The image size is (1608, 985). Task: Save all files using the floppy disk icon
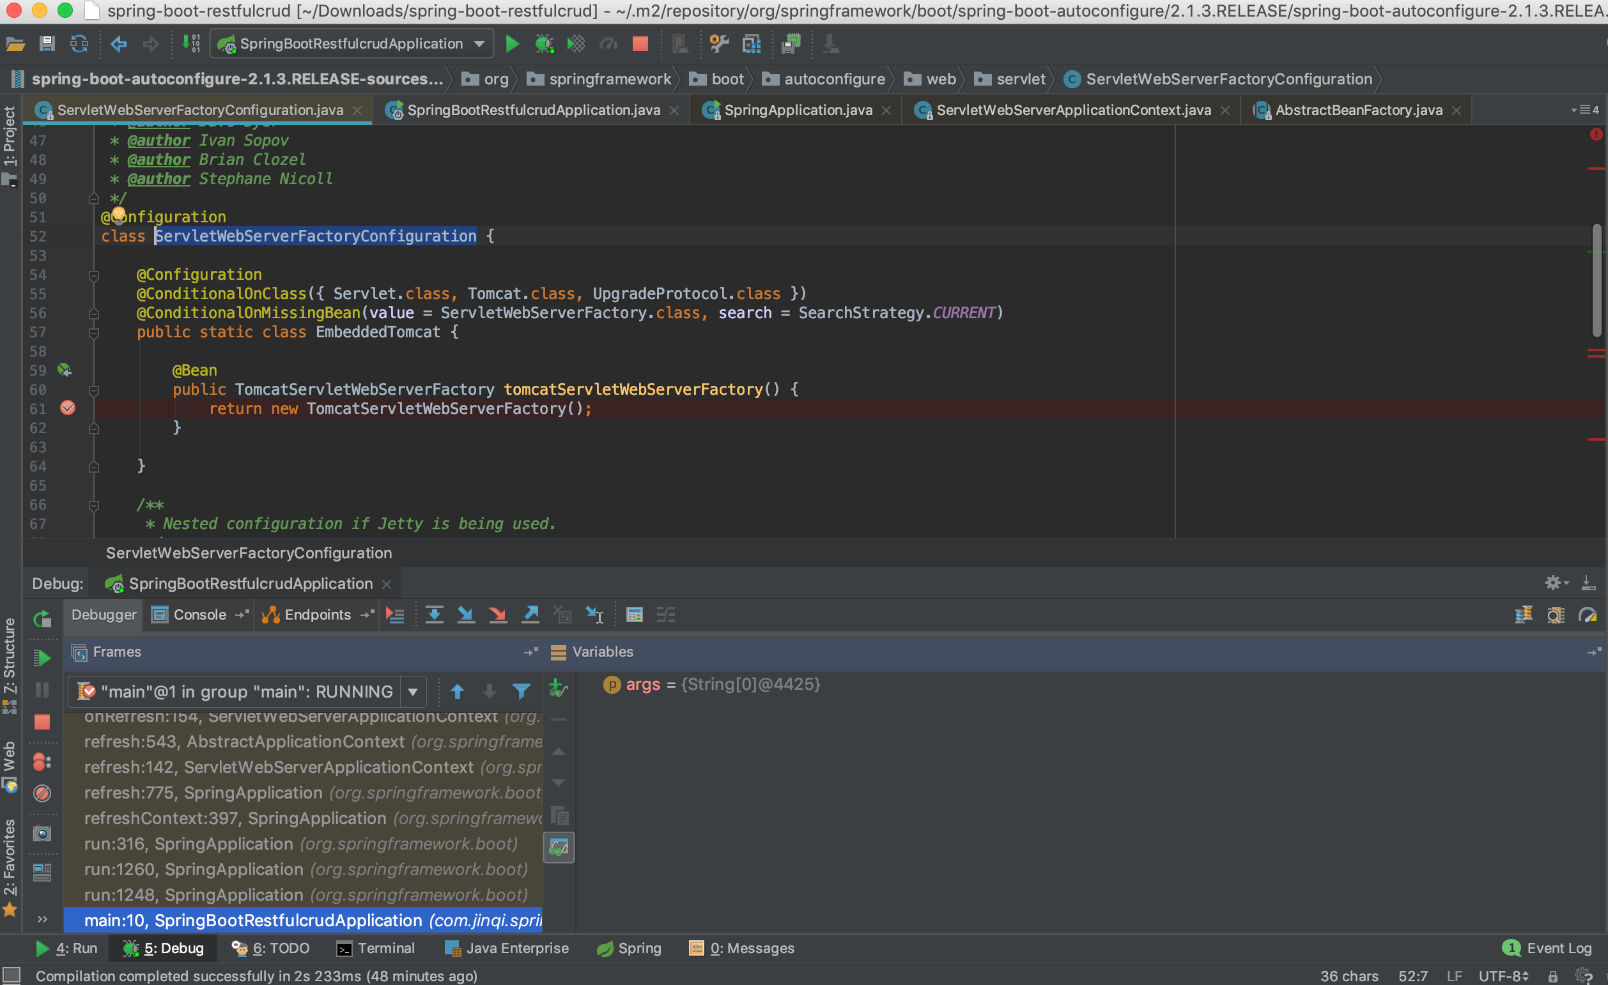[47, 43]
